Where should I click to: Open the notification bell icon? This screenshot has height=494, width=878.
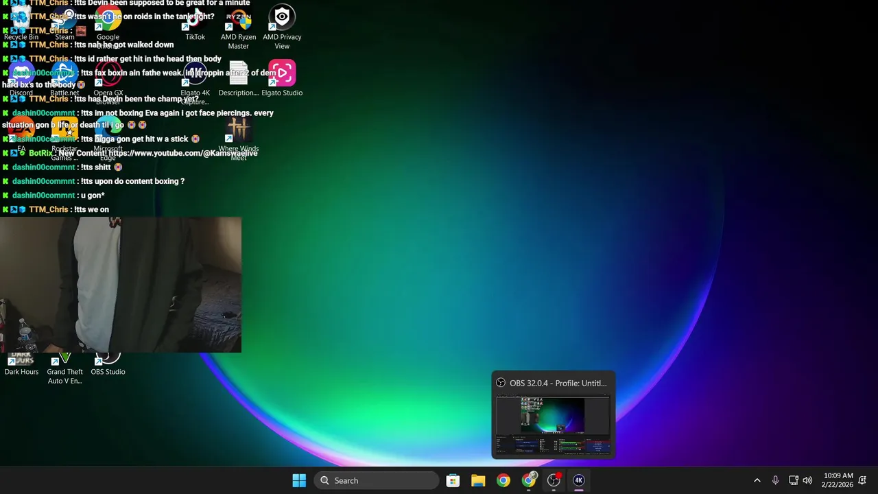(x=862, y=480)
